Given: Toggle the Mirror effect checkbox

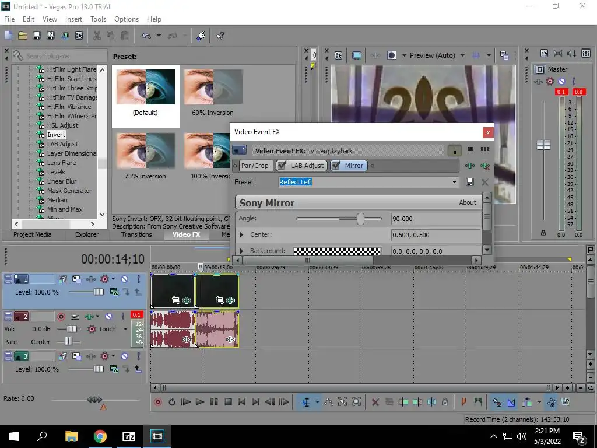Looking at the screenshot, I should (336, 165).
